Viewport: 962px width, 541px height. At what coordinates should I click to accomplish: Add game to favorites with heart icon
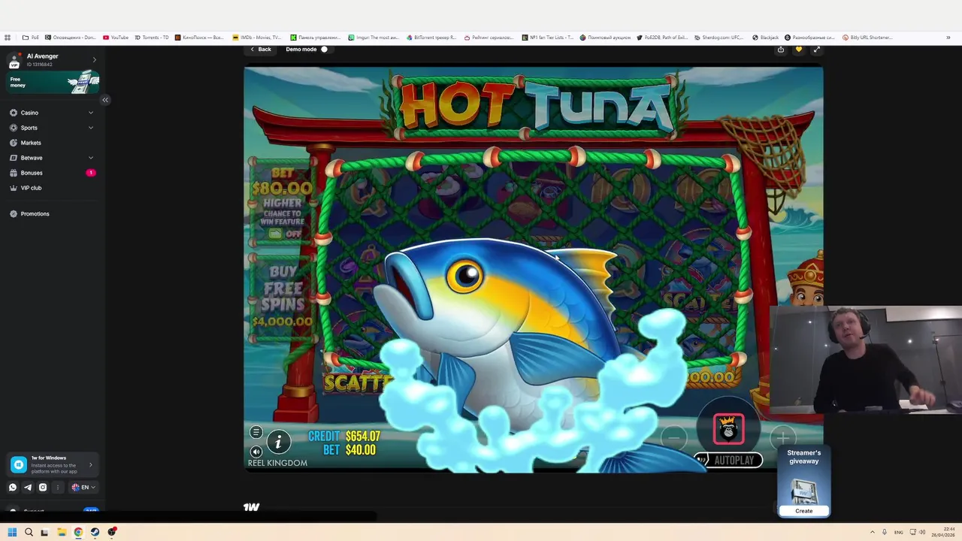coord(798,50)
